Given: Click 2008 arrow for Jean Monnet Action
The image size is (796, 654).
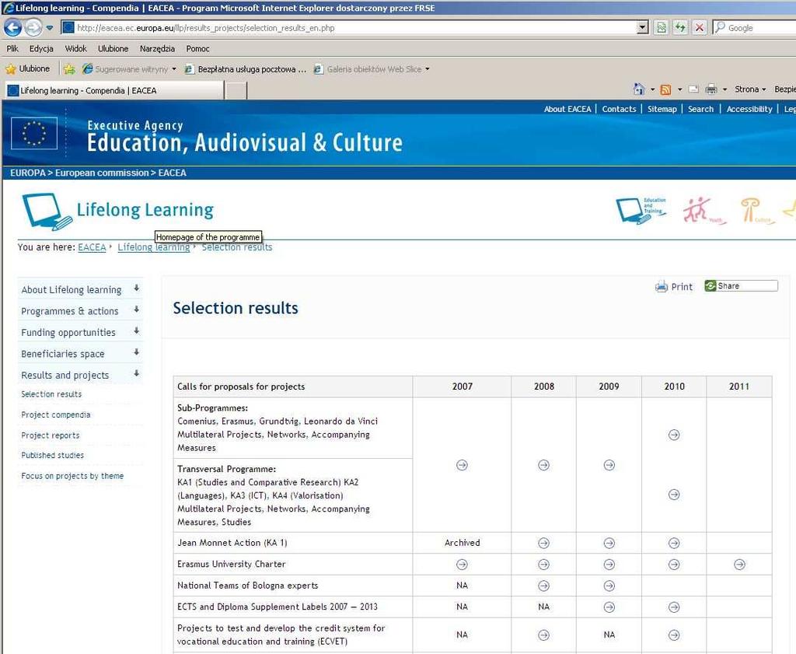Looking at the screenshot, I should click(x=543, y=543).
